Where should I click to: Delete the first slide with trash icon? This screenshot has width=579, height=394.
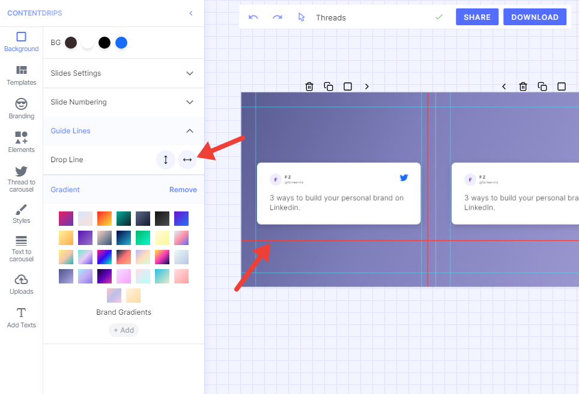tap(309, 86)
